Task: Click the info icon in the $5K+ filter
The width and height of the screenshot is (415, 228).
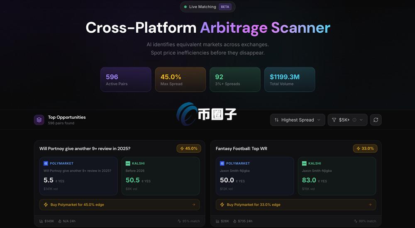Action: [x=354, y=120]
